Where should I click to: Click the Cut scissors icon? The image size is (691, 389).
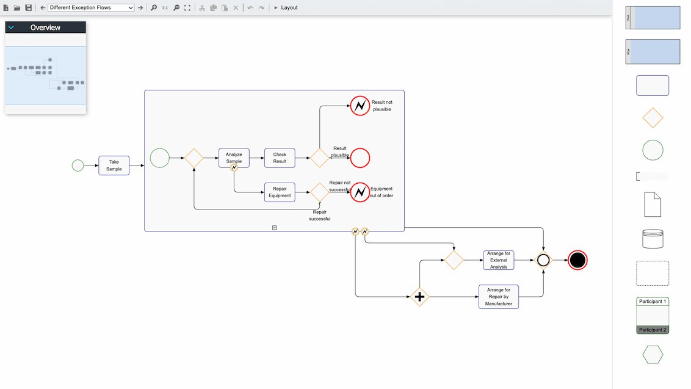click(x=202, y=7)
